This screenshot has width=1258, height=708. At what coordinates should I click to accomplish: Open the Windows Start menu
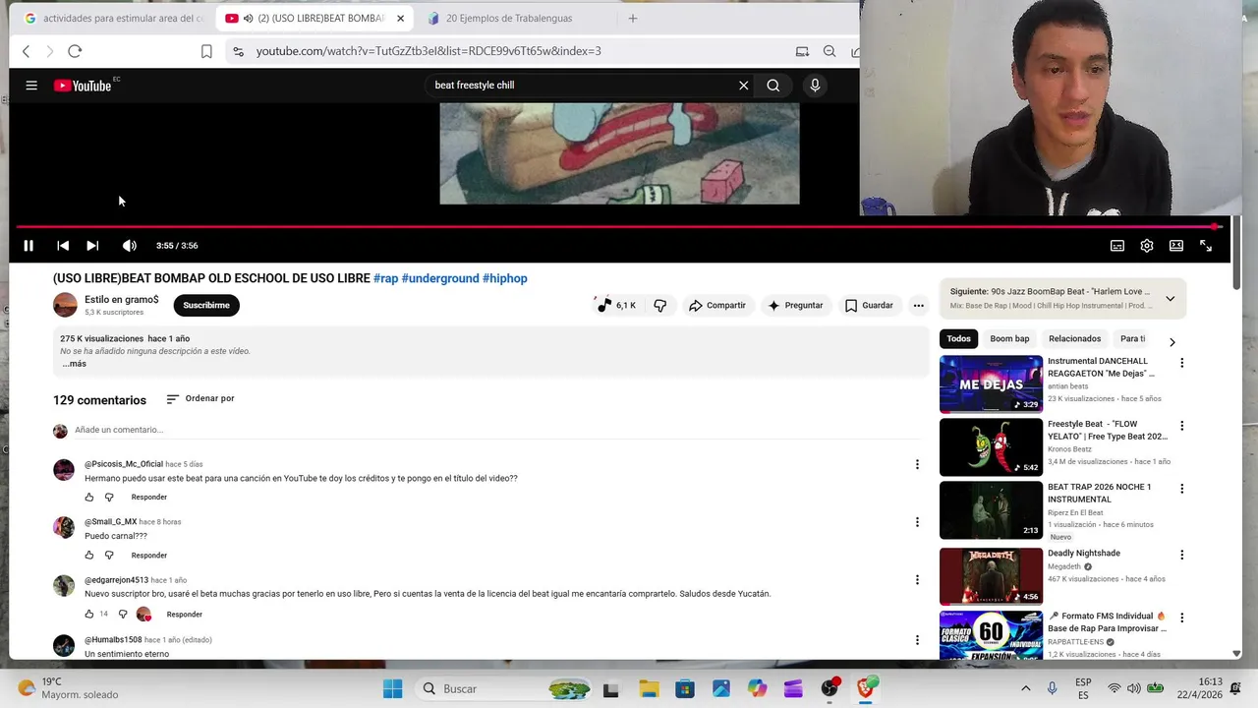coord(392,688)
